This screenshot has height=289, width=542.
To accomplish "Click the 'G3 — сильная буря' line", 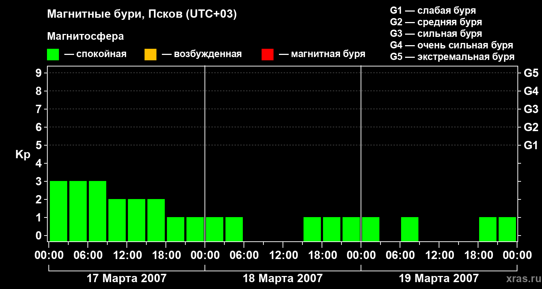I will 436,34.
